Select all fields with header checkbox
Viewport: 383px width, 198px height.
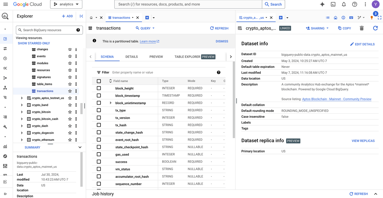tap(99, 81)
